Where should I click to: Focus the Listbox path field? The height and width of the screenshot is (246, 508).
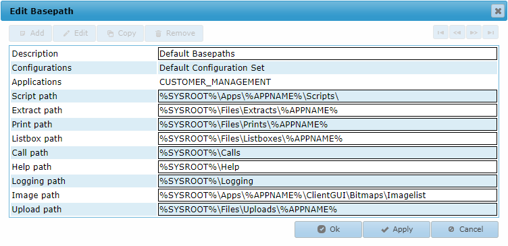328,139
